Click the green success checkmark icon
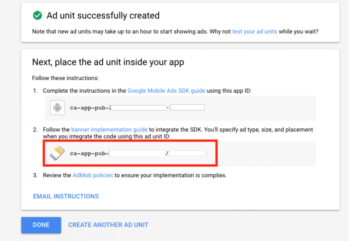This screenshot has width=349, height=241. 37,15
